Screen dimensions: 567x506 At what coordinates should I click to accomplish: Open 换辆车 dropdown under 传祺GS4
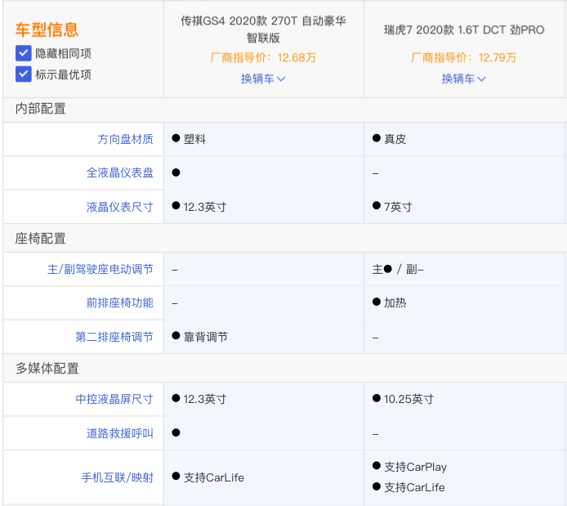click(263, 78)
